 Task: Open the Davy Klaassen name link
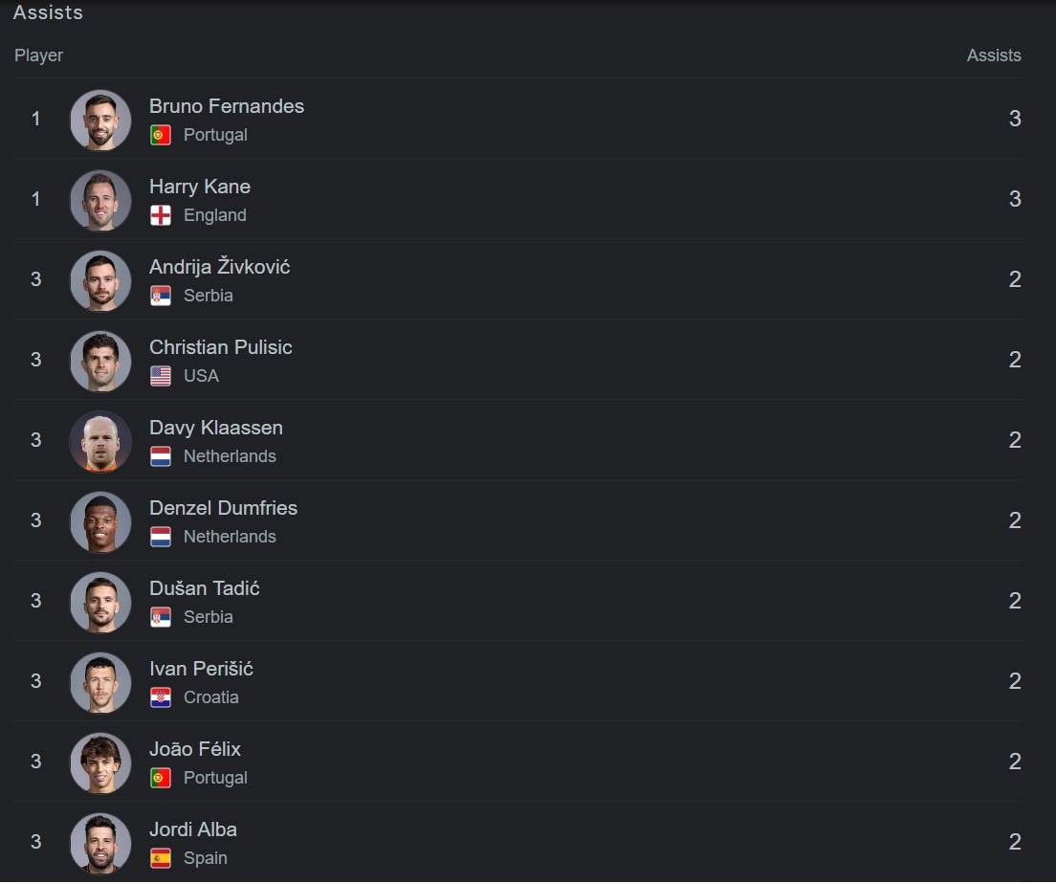[x=216, y=428]
